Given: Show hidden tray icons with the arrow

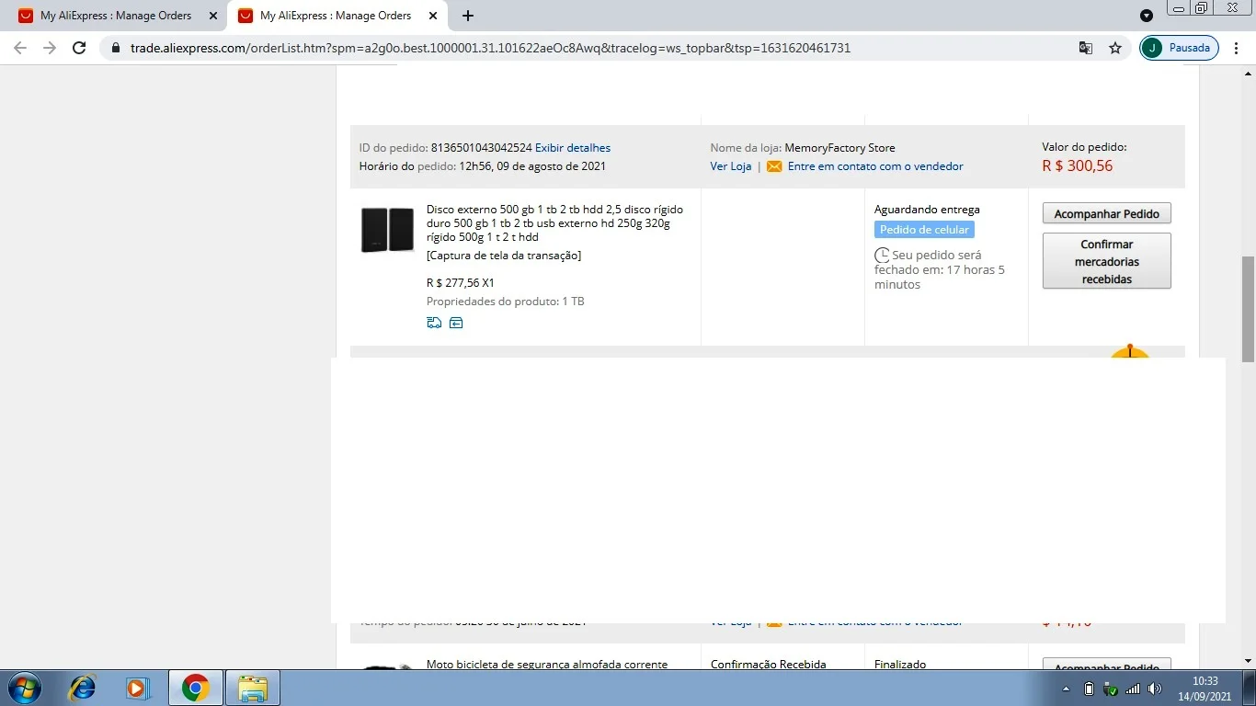Looking at the screenshot, I should point(1067,689).
